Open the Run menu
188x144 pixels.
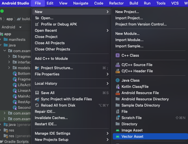pyautogui.click(x=147, y=3)
